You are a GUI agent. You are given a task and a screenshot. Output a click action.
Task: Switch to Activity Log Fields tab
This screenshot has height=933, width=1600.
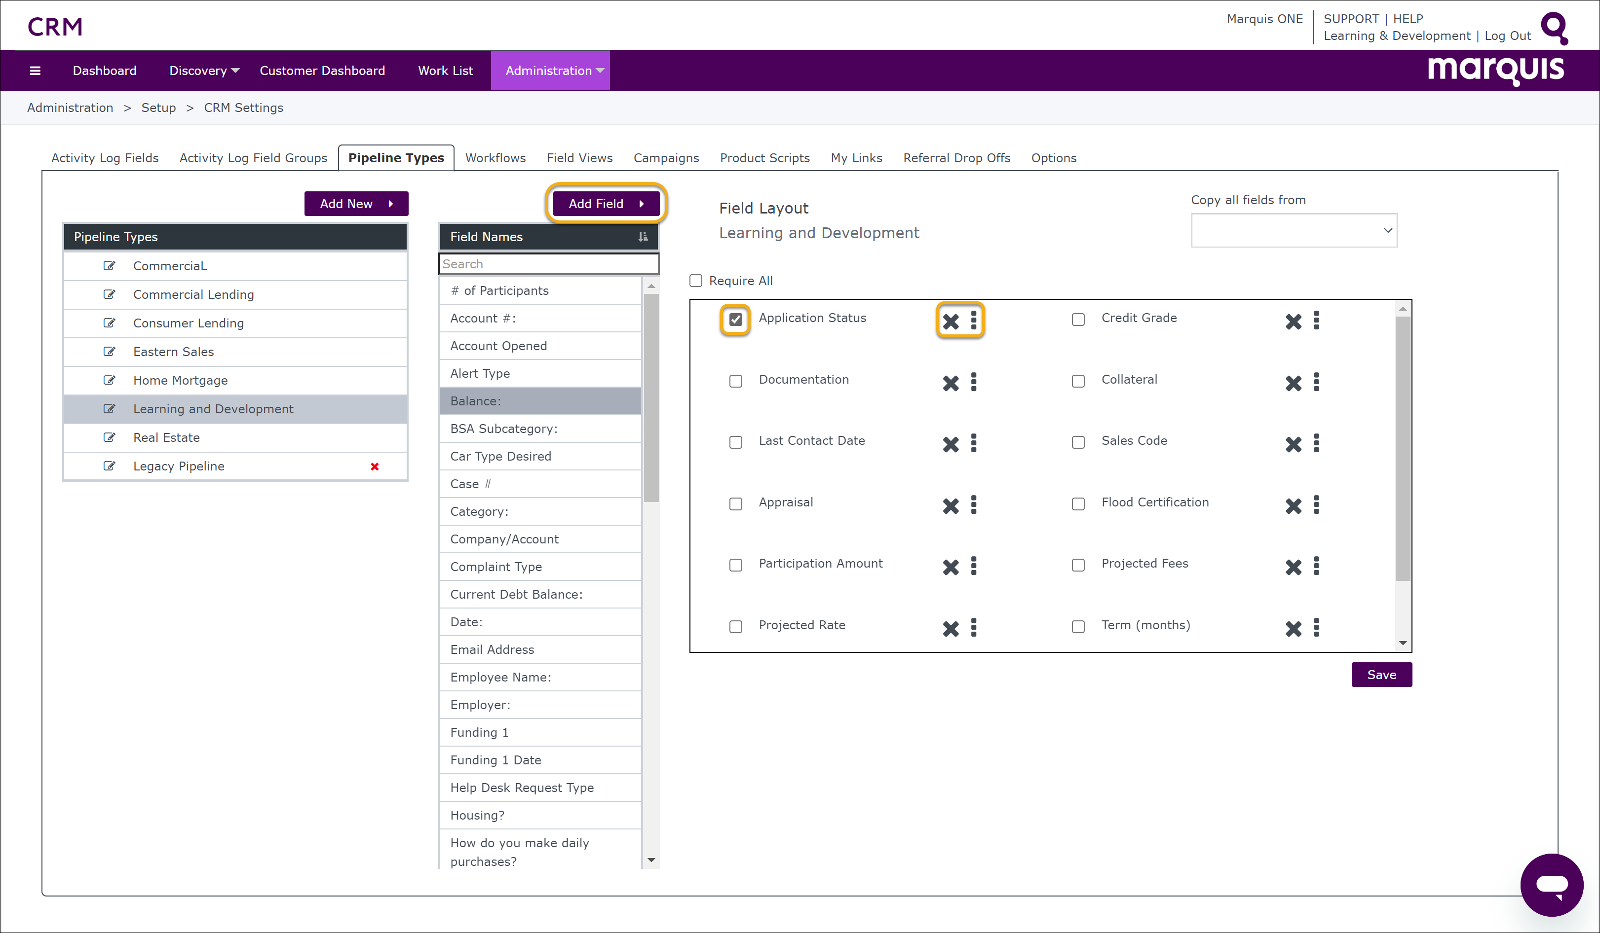(105, 158)
